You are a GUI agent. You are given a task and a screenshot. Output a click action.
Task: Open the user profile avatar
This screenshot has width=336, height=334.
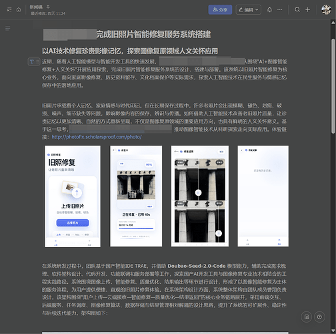pyautogui.click(x=326, y=9)
